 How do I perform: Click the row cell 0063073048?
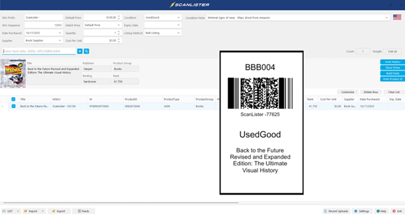pyautogui.click(x=143, y=106)
